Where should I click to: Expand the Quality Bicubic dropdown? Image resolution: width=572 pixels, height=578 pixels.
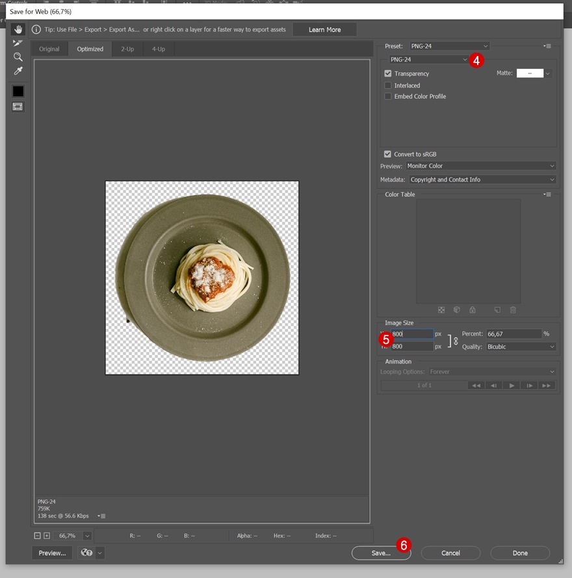[521, 347]
